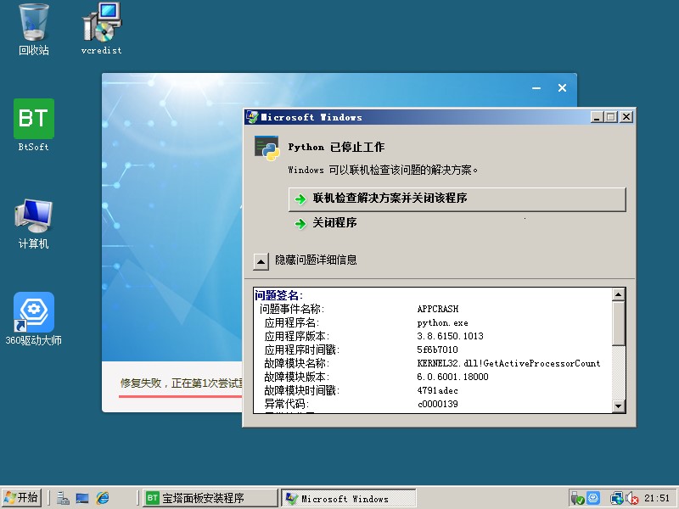This screenshot has width=679, height=509.
Task: Switch to Microsoft Windows taskbar button
Action: tap(349, 498)
